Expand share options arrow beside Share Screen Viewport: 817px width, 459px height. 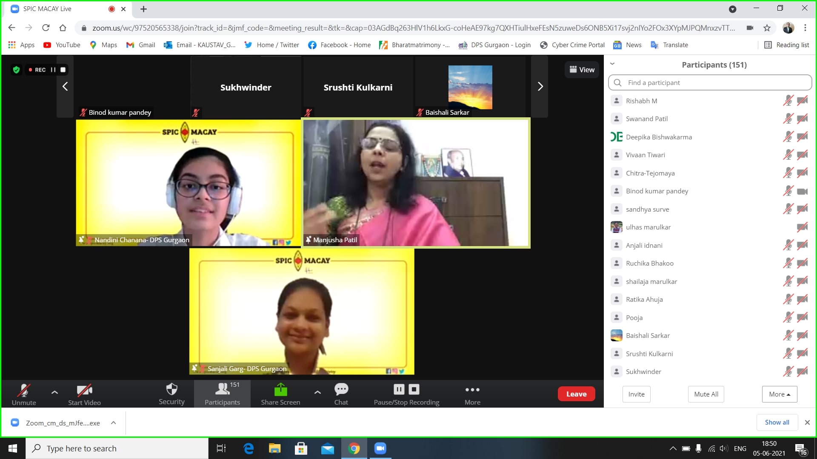pos(317,392)
